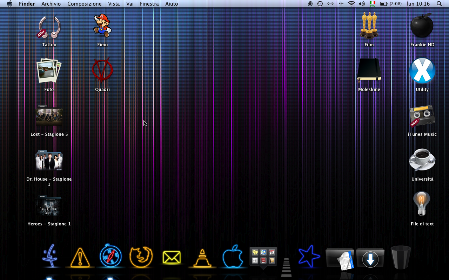Viewport: 449px width, 280px height.
Task: Select the Frankie HD black apple drive
Action: coord(422,26)
